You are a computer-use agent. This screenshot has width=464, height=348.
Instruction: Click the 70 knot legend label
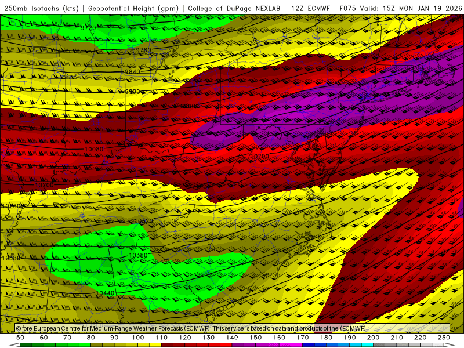67,338
